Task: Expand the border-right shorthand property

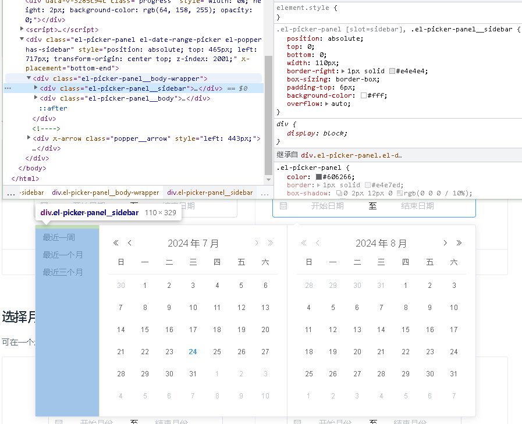Action: pyautogui.click(x=343, y=71)
